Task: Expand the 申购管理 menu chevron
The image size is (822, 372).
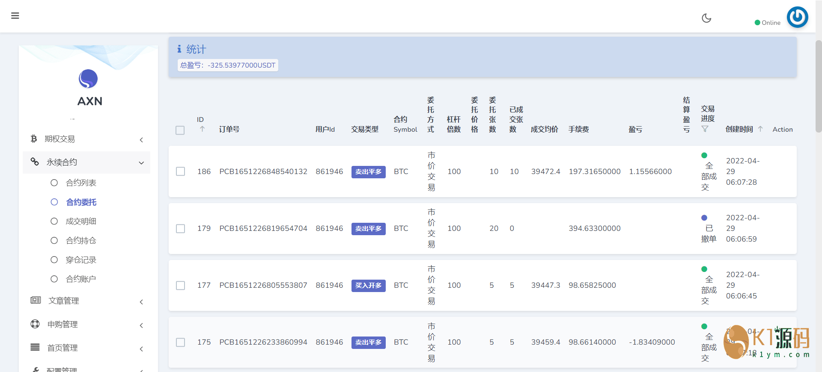Action: pyautogui.click(x=141, y=325)
